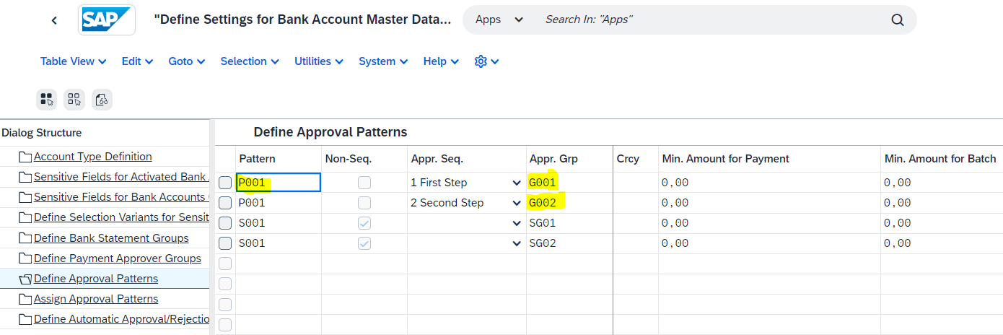The height and width of the screenshot is (335, 1003).
Task: Click the G001 Appr. Grp field
Action: click(569, 183)
